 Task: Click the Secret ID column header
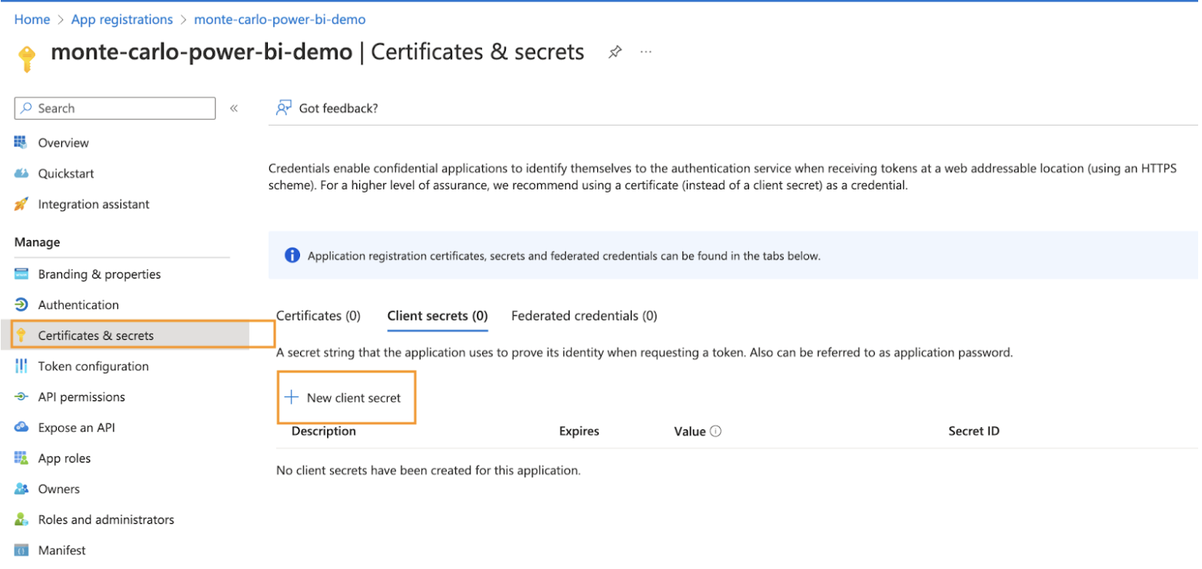tap(974, 431)
